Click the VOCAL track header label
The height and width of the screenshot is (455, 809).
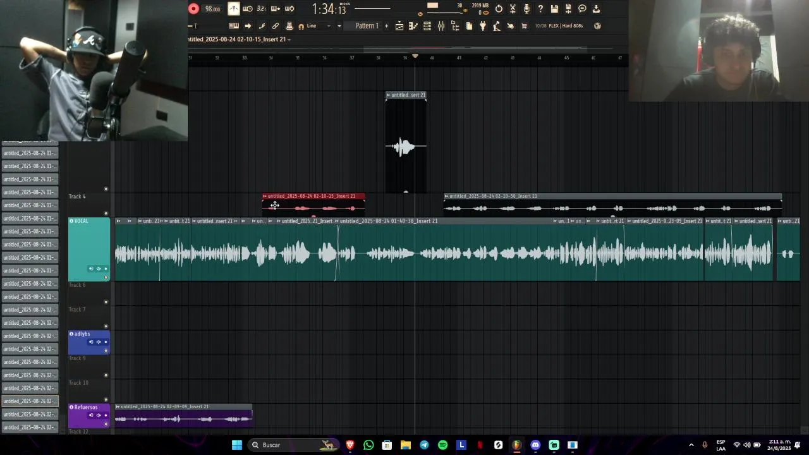click(82, 221)
